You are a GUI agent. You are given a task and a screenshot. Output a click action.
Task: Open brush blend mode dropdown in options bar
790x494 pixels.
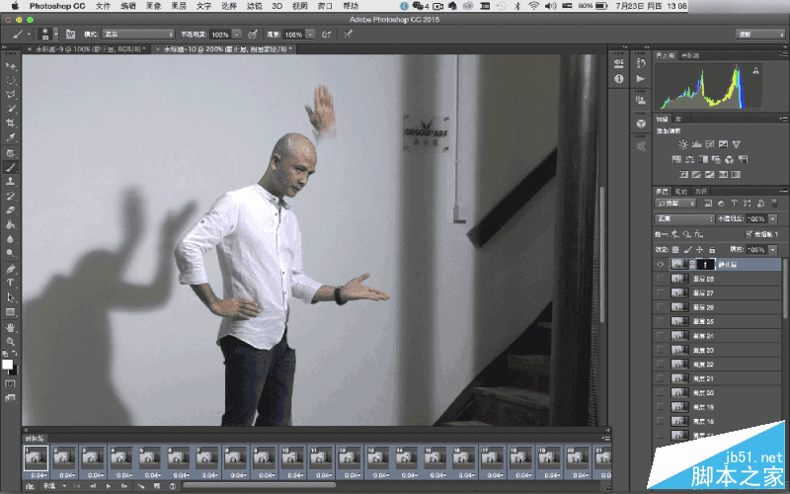pyautogui.click(x=138, y=35)
